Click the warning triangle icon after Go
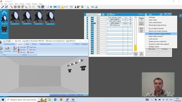Viewport: 182px width, 102px height. (96, 7)
